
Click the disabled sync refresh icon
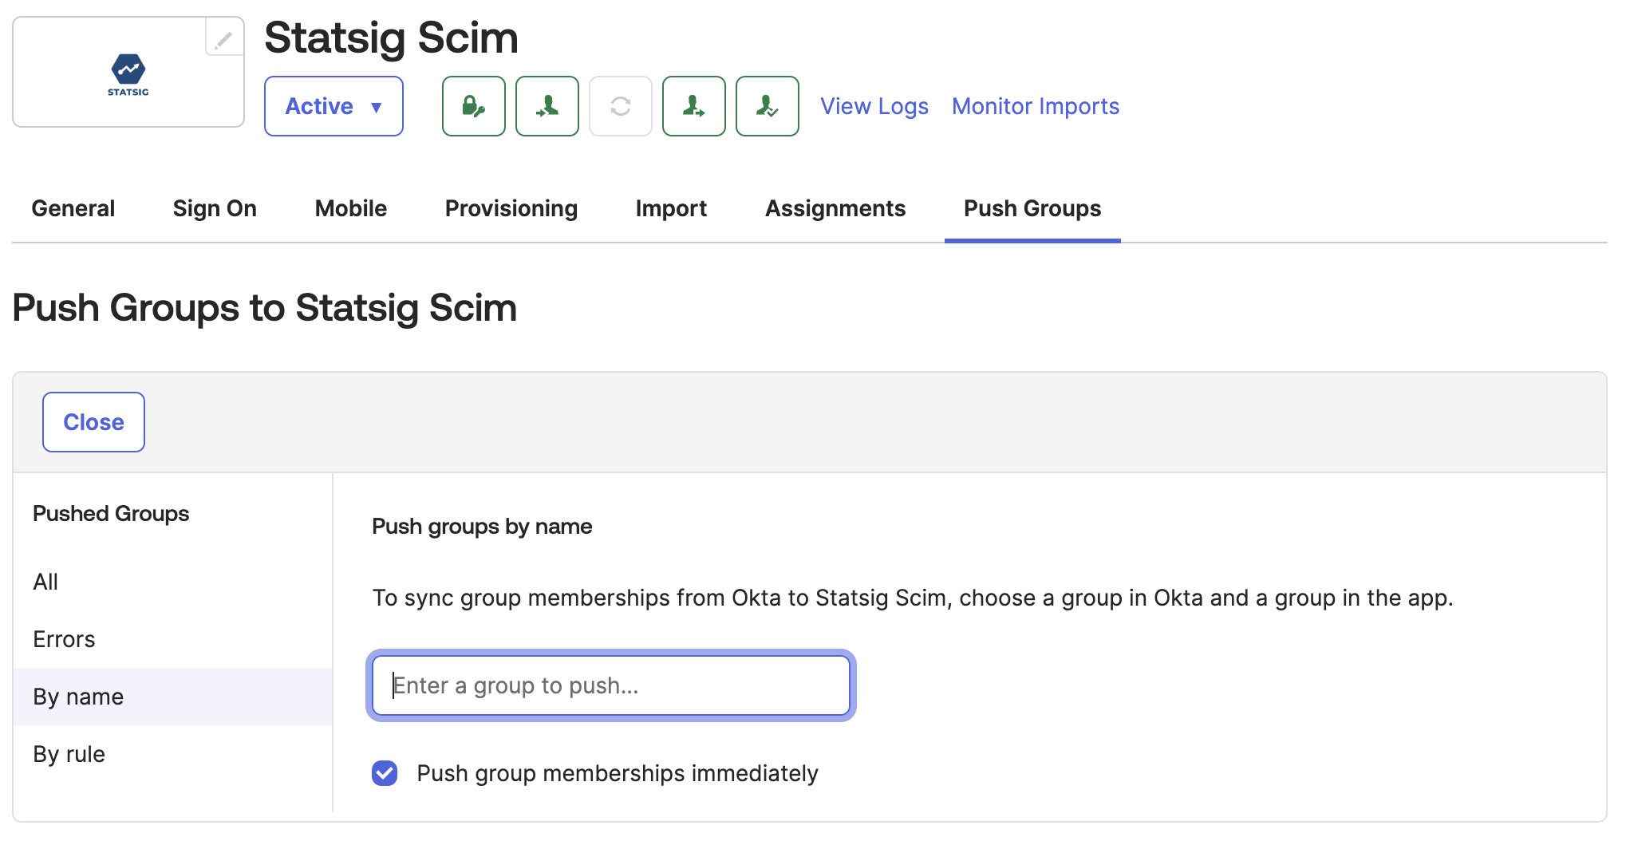click(x=621, y=106)
